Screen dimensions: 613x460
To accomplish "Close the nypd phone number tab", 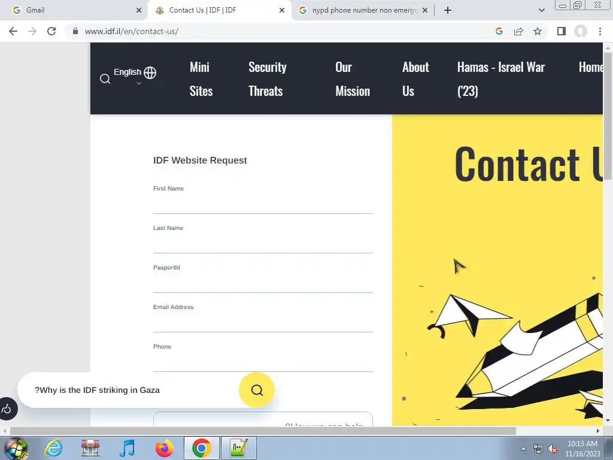I will point(425,10).
